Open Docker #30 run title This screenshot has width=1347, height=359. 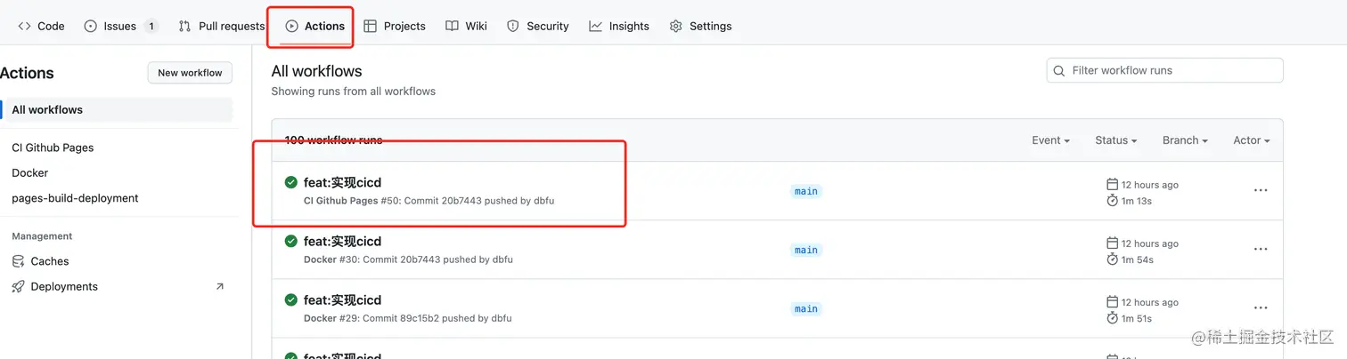pos(342,241)
